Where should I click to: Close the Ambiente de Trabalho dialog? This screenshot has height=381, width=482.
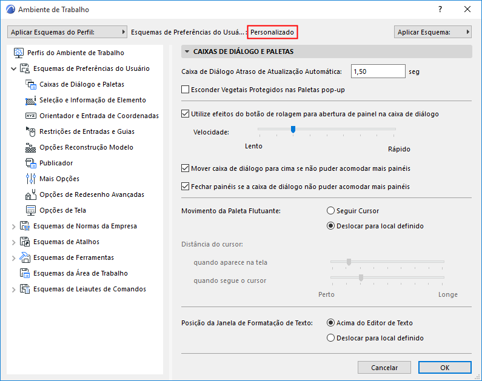coord(467,9)
